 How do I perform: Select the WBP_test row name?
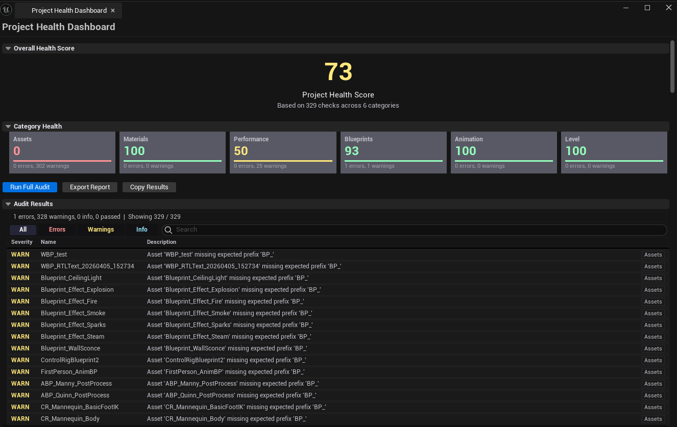[x=54, y=255]
